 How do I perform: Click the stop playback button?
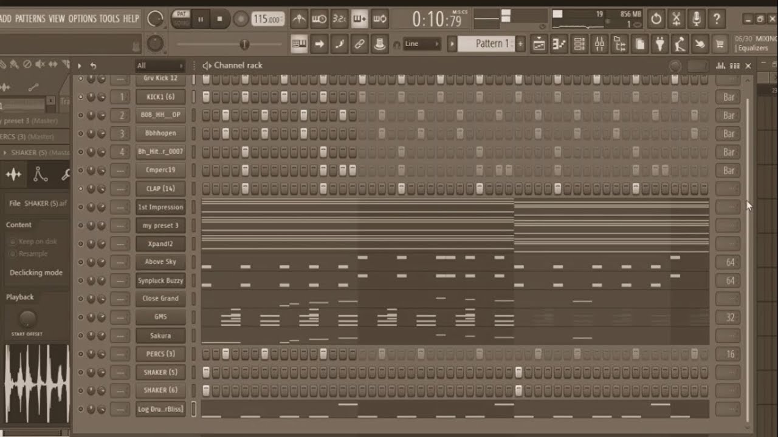coord(219,19)
